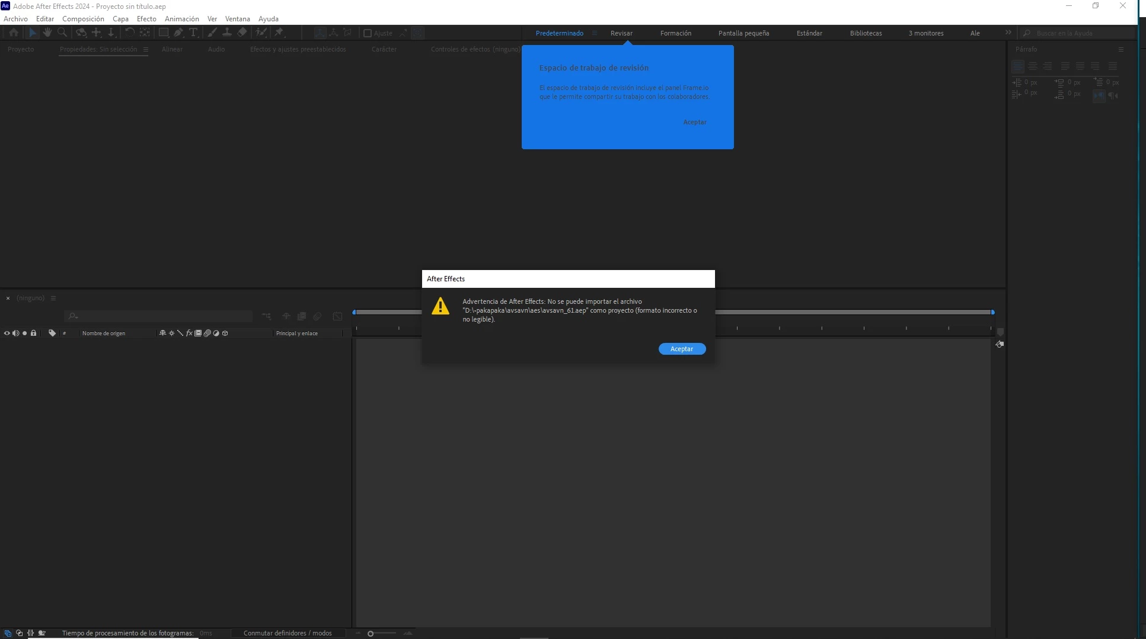Screen dimensions: 1146x639
Task: Click the Buscar en la Ayuda search field
Action: [x=1077, y=33]
